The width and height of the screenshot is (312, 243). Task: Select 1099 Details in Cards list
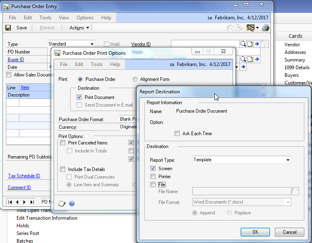[297, 68]
